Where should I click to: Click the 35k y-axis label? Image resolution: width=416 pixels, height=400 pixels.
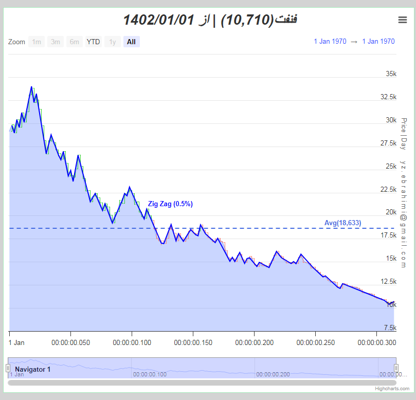[391, 74]
